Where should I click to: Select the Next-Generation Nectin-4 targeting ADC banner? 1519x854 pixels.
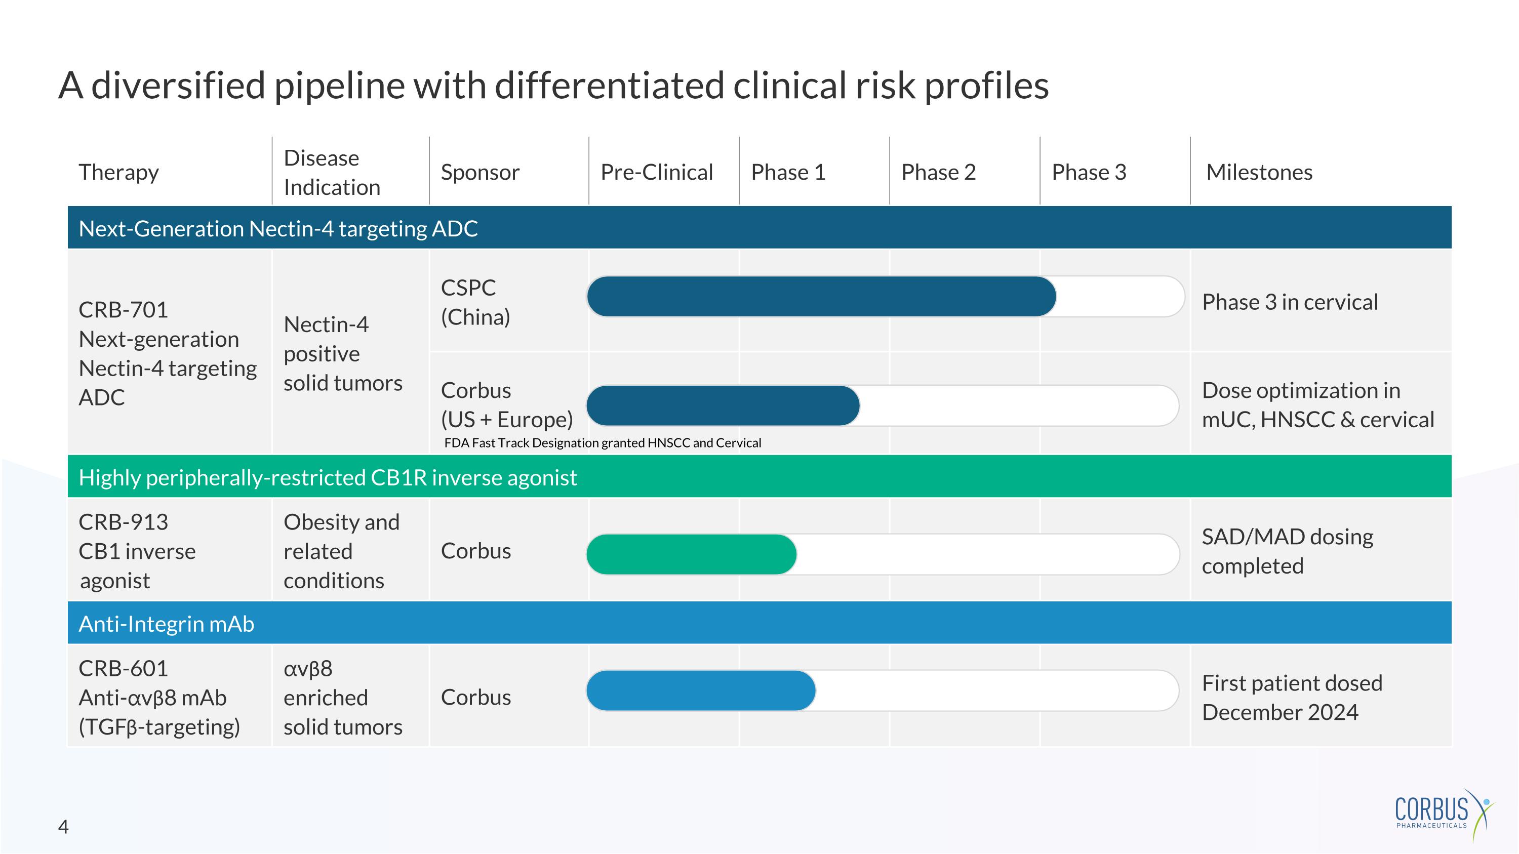tap(759, 228)
